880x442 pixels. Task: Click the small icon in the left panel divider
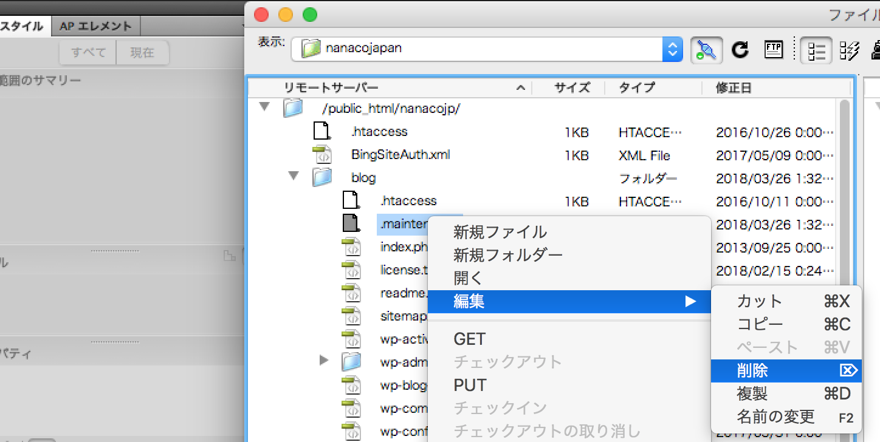(x=230, y=256)
